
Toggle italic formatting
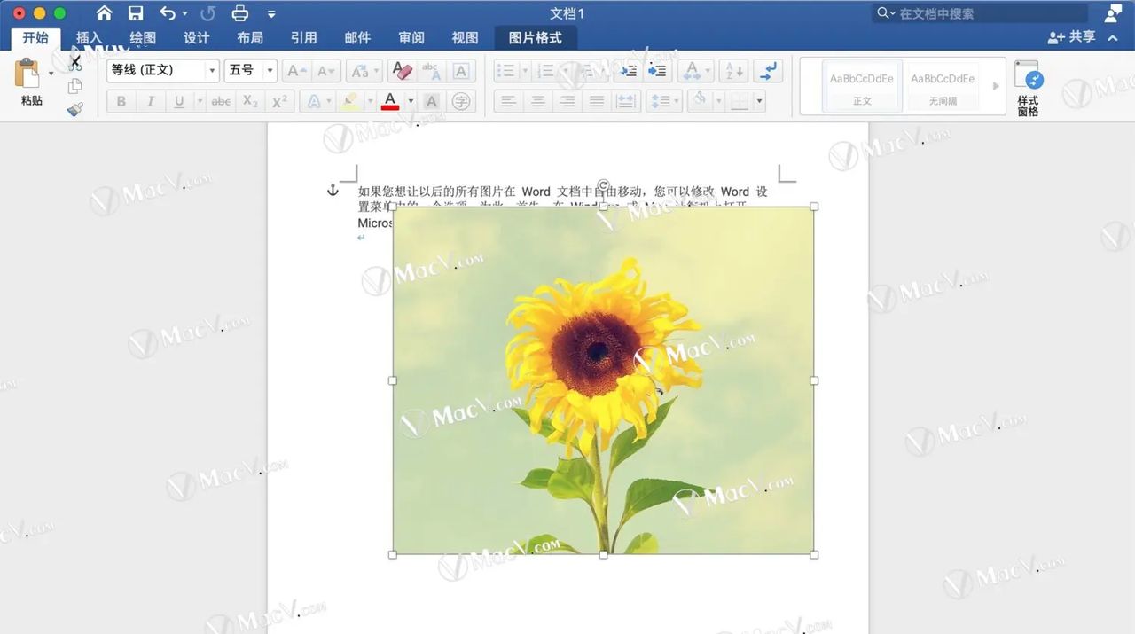[151, 100]
